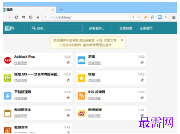Image resolution: width=180 pixels, height=134 pixels.
Task: Click the user account icon in toolbar
Action: (152, 17)
